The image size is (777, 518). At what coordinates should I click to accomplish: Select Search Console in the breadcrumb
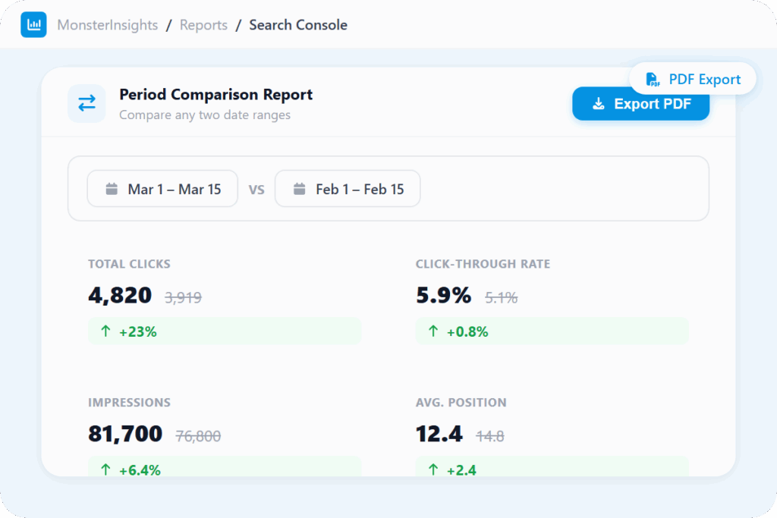click(298, 25)
